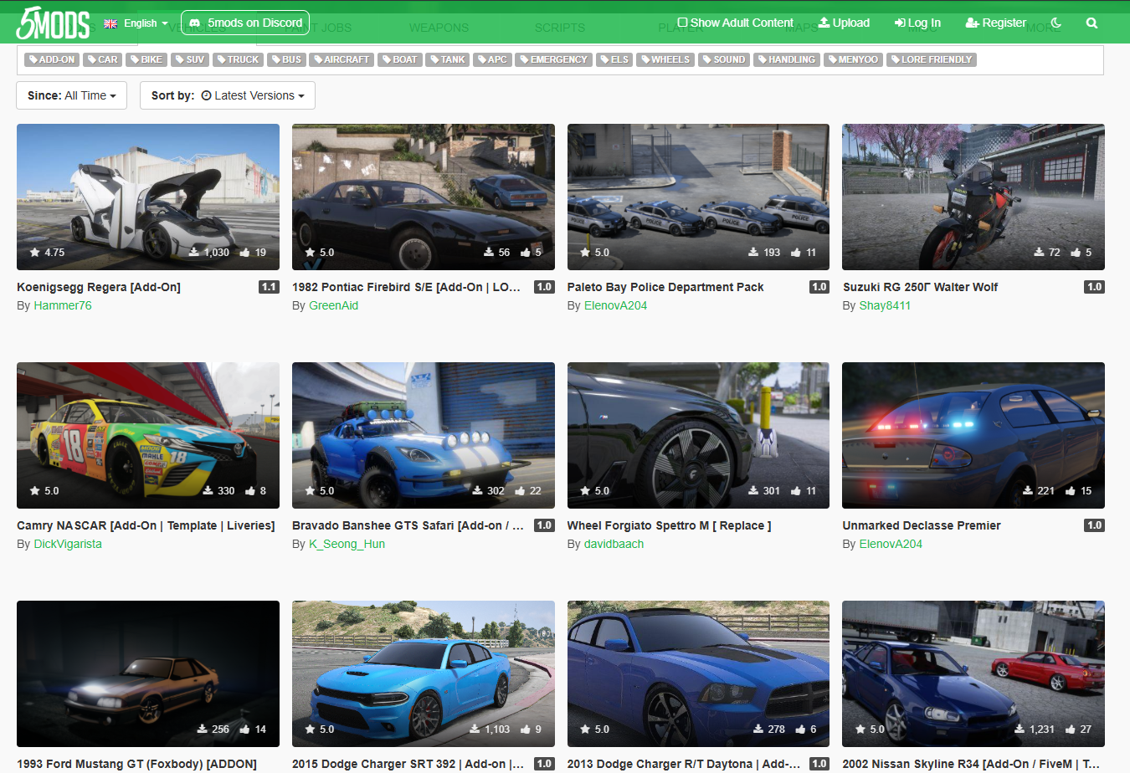Filter by the ELS tag
Viewport: 1130px width, 773px height.
pos(614,59)
